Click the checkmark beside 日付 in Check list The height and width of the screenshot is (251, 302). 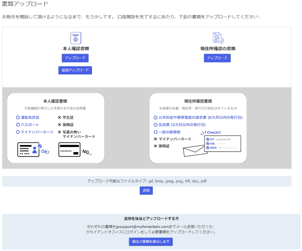[x=207, y=139]
